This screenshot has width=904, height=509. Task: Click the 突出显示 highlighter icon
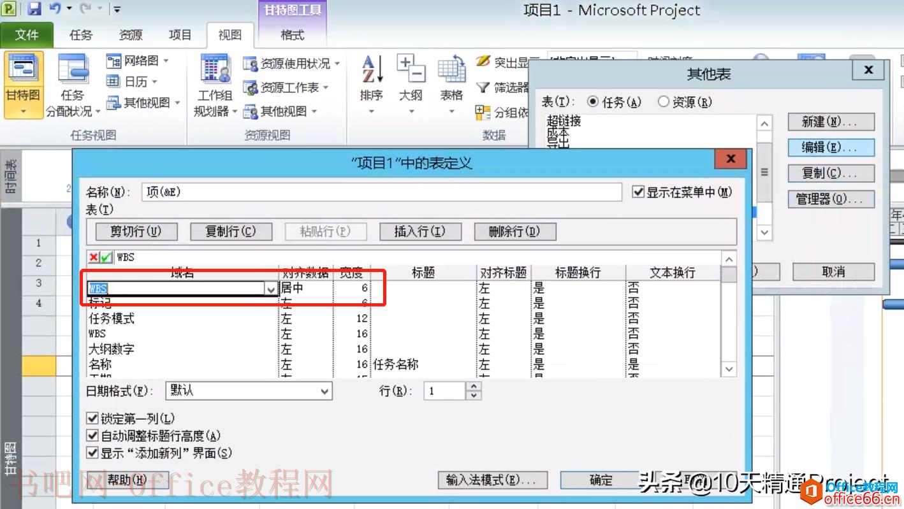coord(483,62)
